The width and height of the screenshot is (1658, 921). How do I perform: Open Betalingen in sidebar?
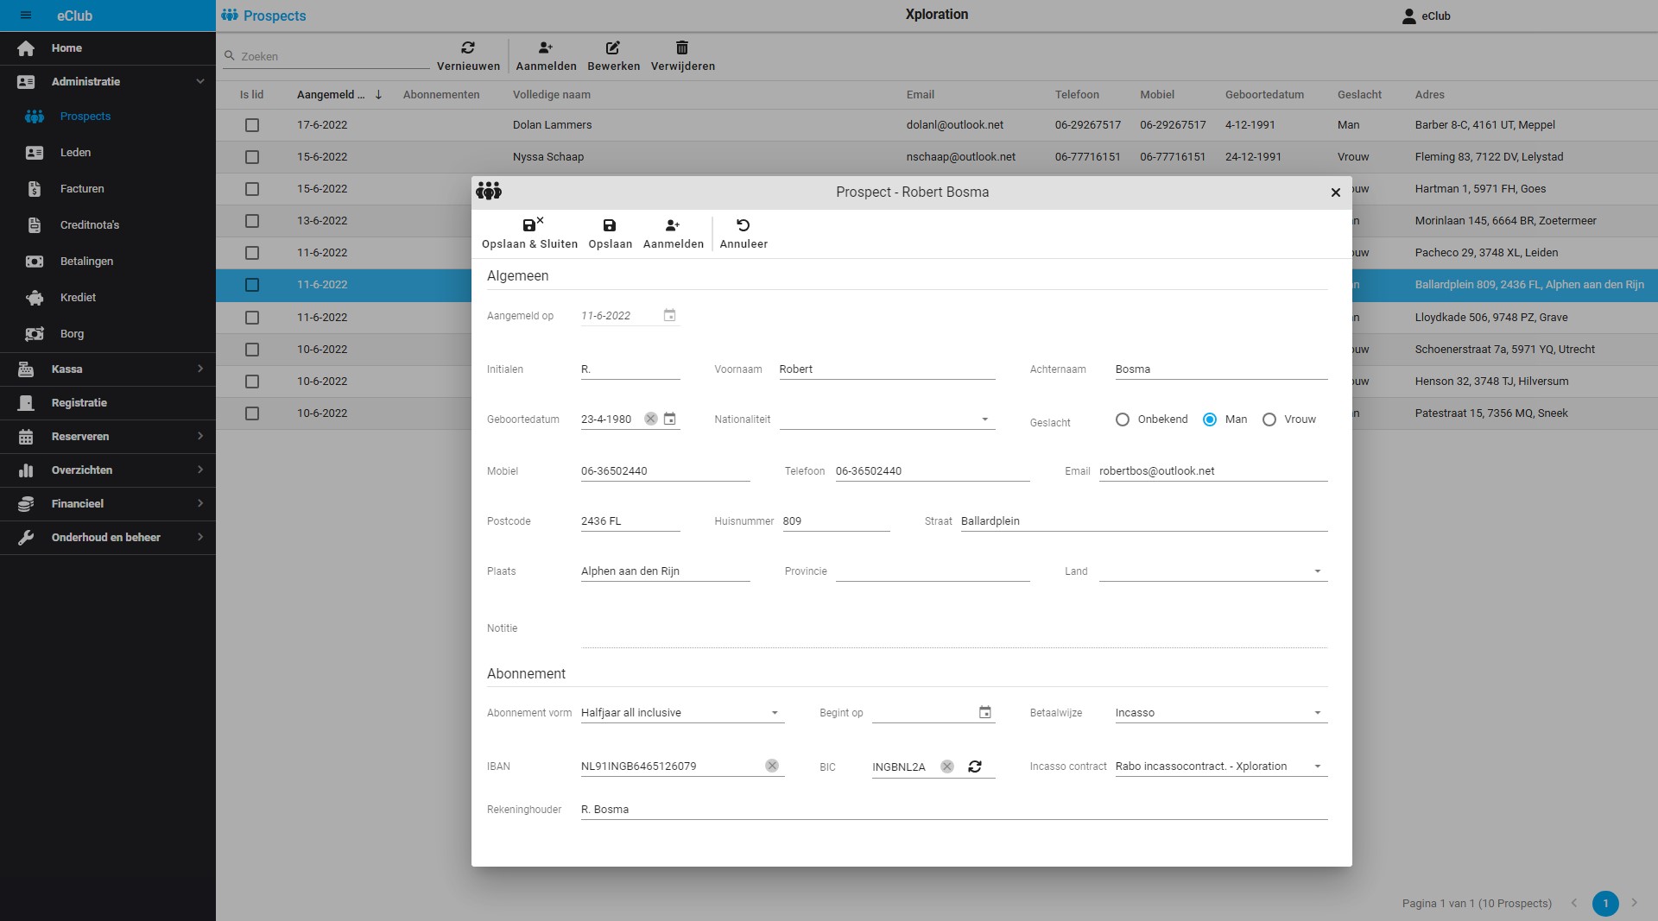107,262
